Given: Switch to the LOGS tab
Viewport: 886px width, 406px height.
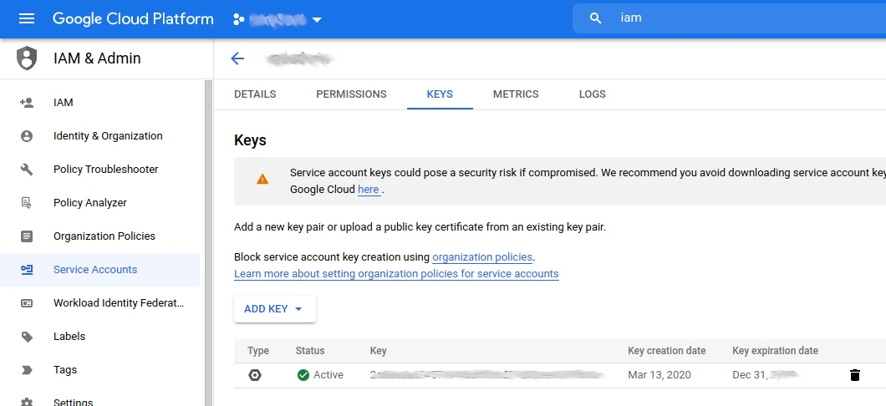Looking at the screenshot, I should click(x=592, y=94).
